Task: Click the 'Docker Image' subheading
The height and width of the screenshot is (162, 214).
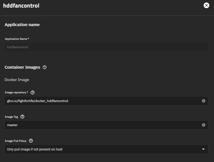Action: (x=17, y=80)
